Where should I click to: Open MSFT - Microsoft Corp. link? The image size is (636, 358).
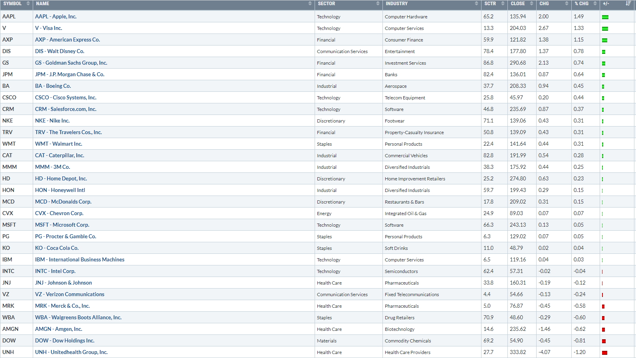click(x=62, y=225)
